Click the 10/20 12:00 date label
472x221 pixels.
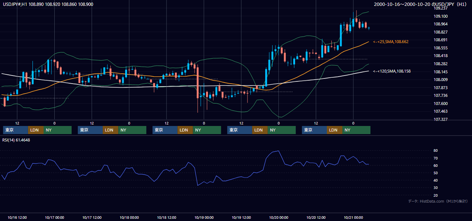click(x=316, y=217)
